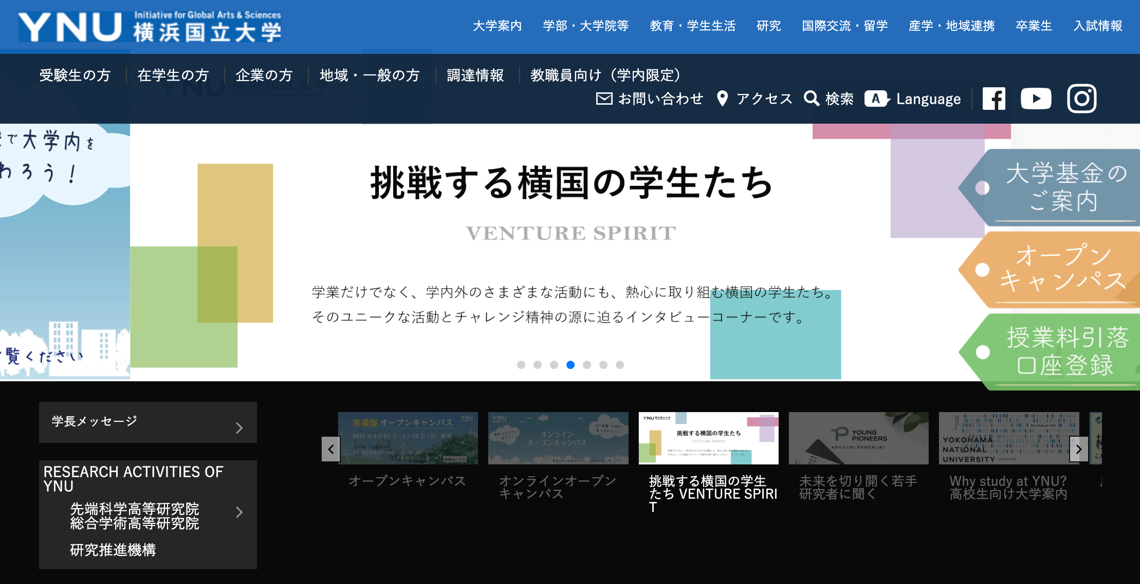Image resolution: width=1140 pixels, height=584 pixels.
Task: Open Language selector text
Action: tap(928, 99)
